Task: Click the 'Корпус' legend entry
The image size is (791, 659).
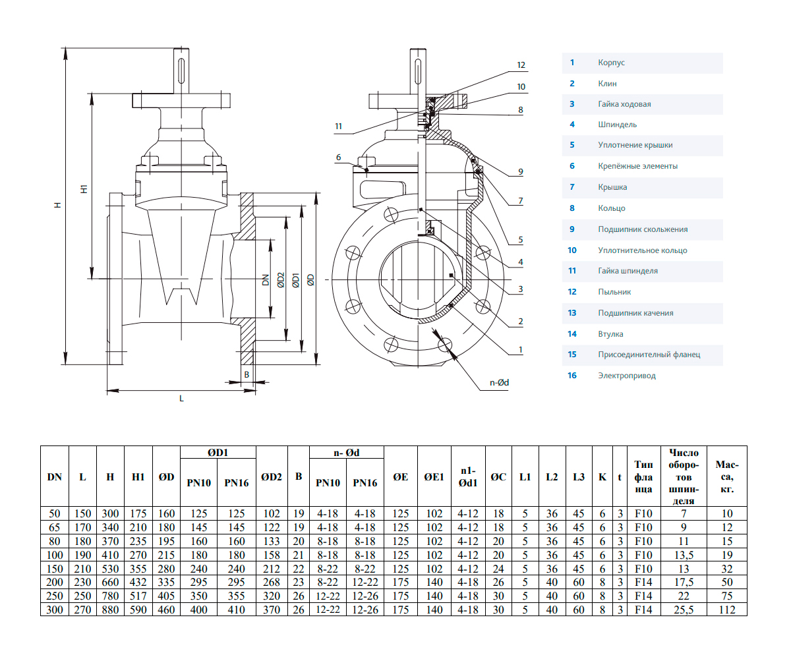Action: tap(610, 63)
